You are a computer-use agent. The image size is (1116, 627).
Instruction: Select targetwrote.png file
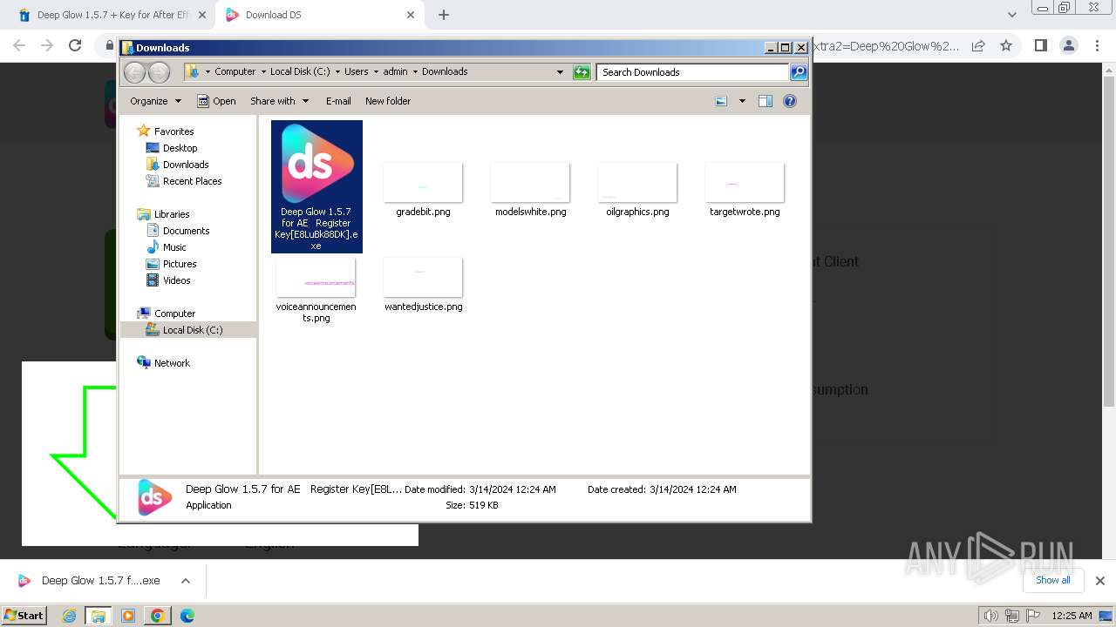point(745,190)
